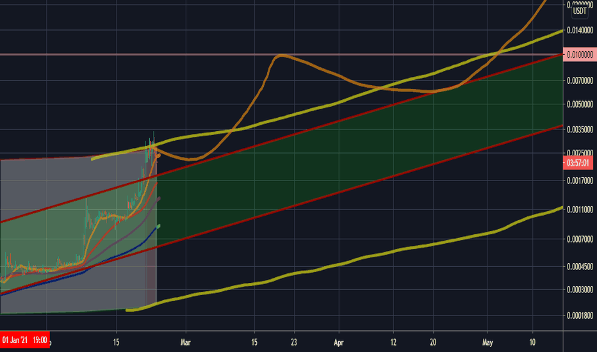Click the 23 date label on time axis

click(x=293, y=342)
